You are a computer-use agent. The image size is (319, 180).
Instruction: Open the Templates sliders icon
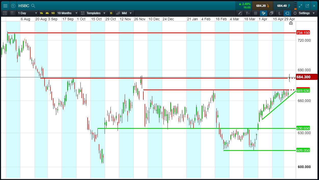pos(82,13)
